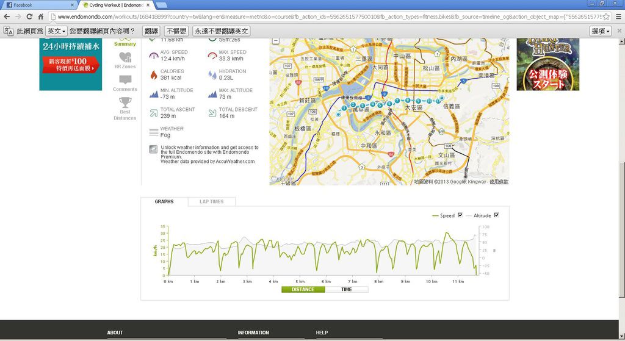Image resolution: width=625 pixels, height=341 pixels.
Task: Open the Chrome menu icon
Action: (619, 16)
